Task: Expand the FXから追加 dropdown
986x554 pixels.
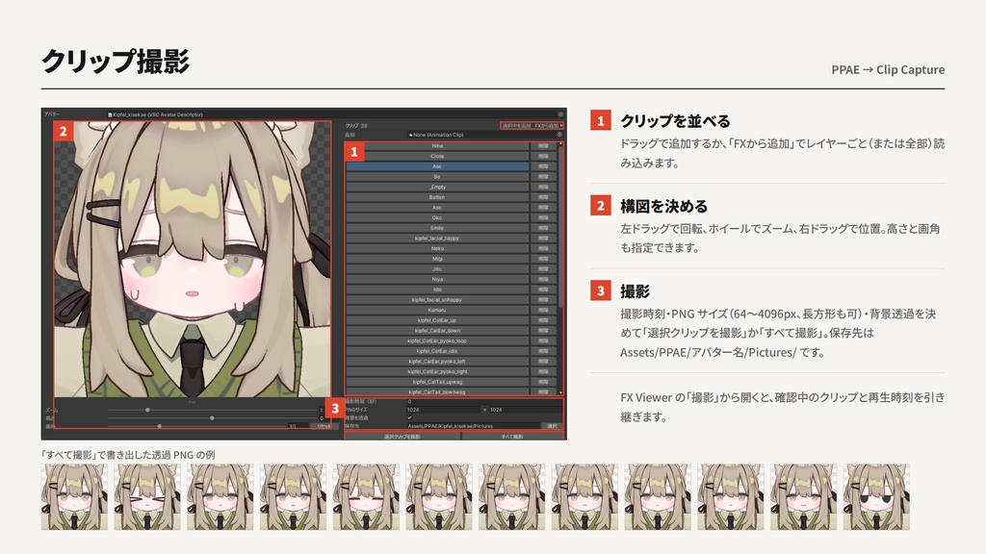Action: 548,126
